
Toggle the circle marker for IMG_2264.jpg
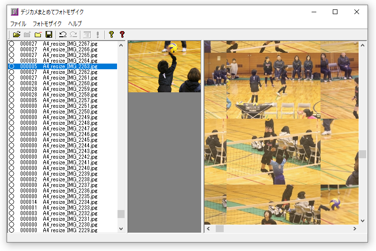click(x=11, y=61)
